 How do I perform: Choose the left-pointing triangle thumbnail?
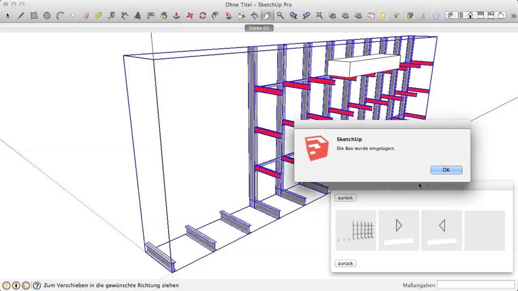tap(442, 230)
